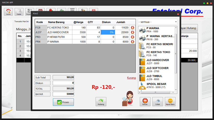Click Bayar Hutang button in main window
This screenshot has height=120, width=214.
[x=189, y=28]
